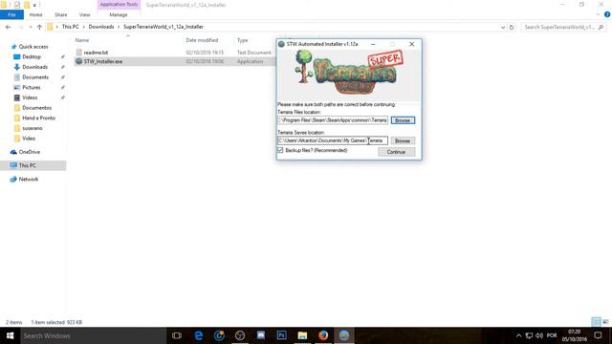Click the POR language indicator
Viewport: 612px width, 344px height.
point(552,335)
